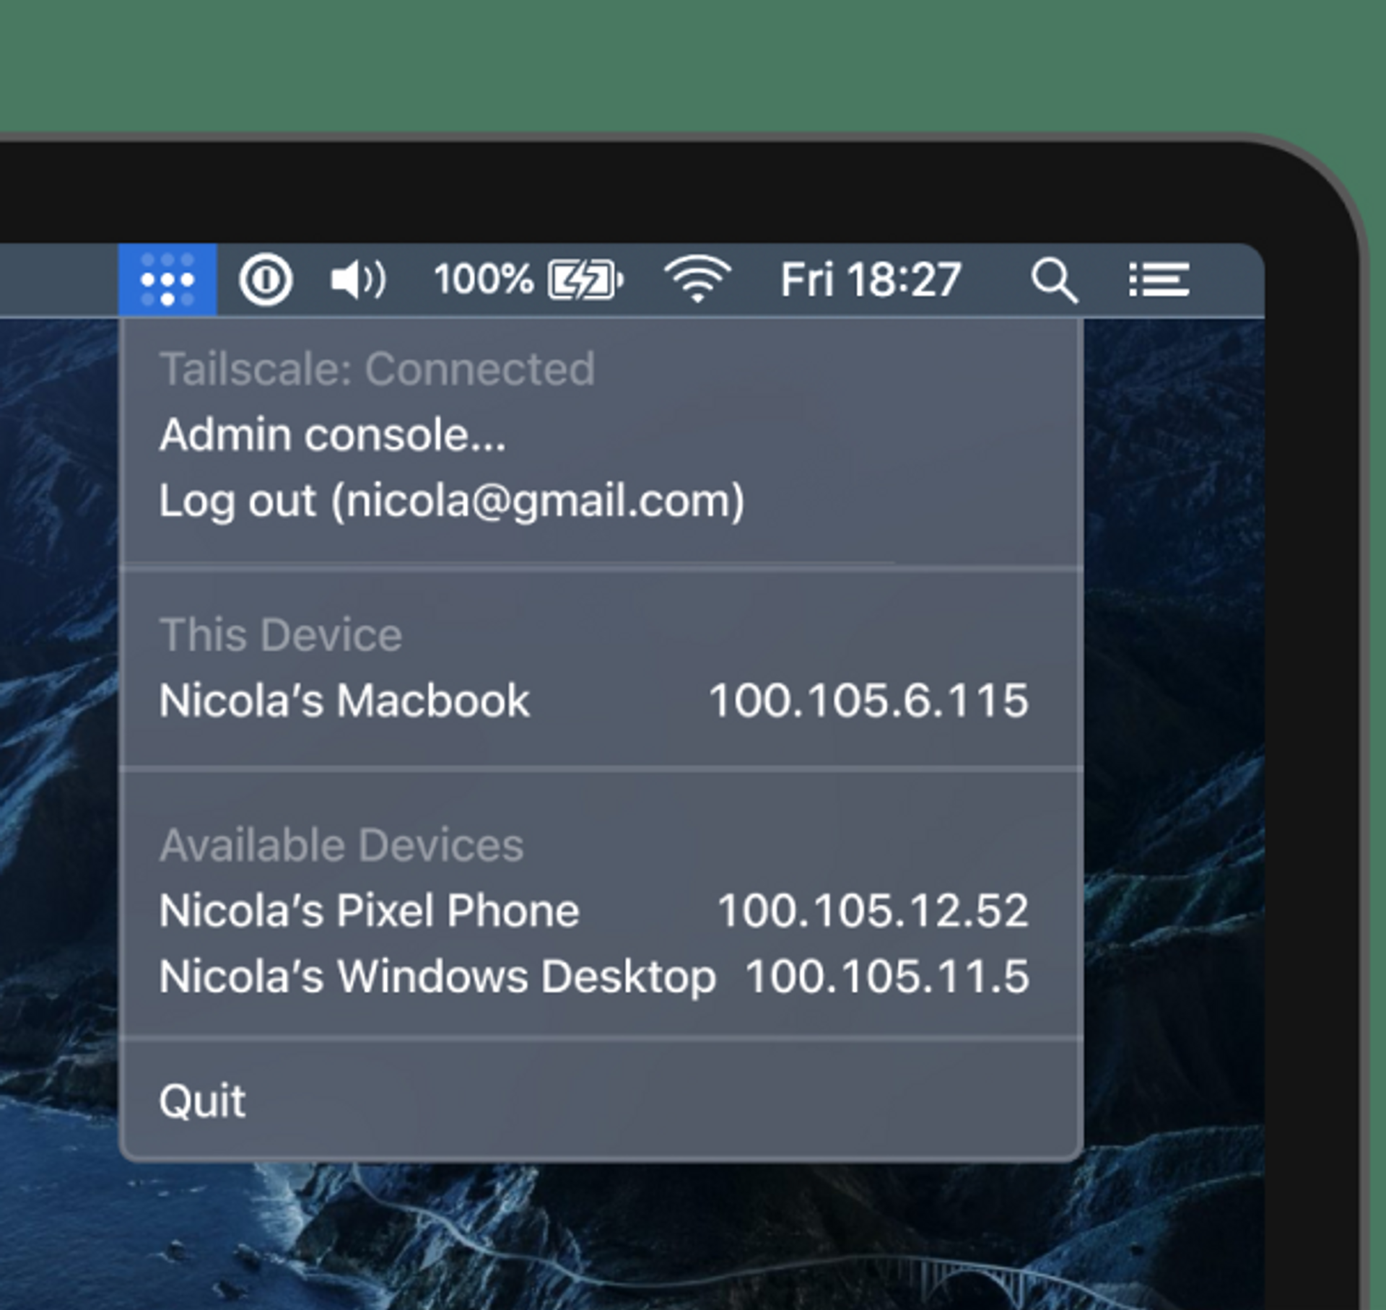Choose Nicola's Windows Desktop device
1386x1310 pixels.
pos(437,977)
